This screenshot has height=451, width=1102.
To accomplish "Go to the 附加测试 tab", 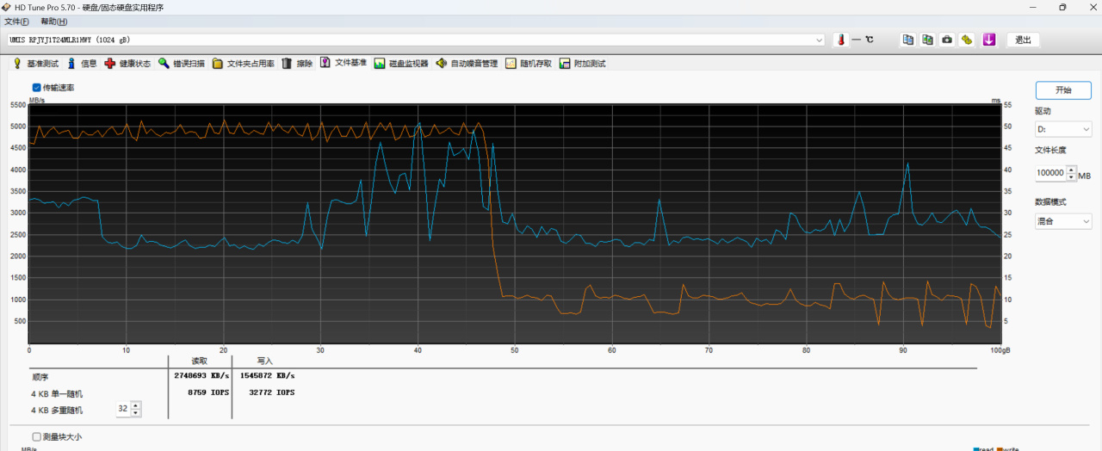I will pos(583,64).
